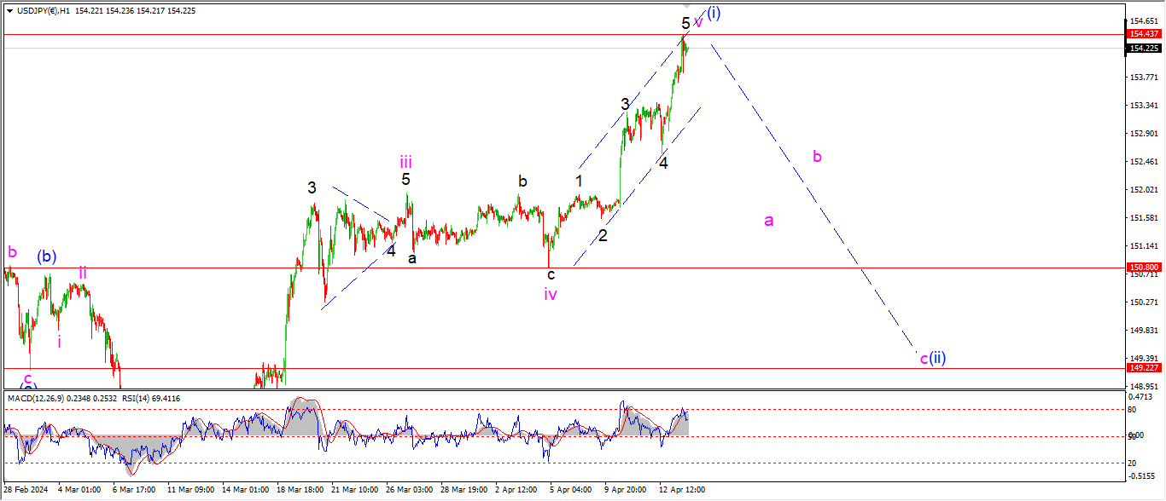Select the magenta projected wave b label
1166x501 pixels.
(817, 157)
